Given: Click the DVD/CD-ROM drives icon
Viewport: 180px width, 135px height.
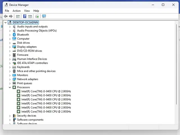Looking at the screenshot, I should tap(14, 51).
